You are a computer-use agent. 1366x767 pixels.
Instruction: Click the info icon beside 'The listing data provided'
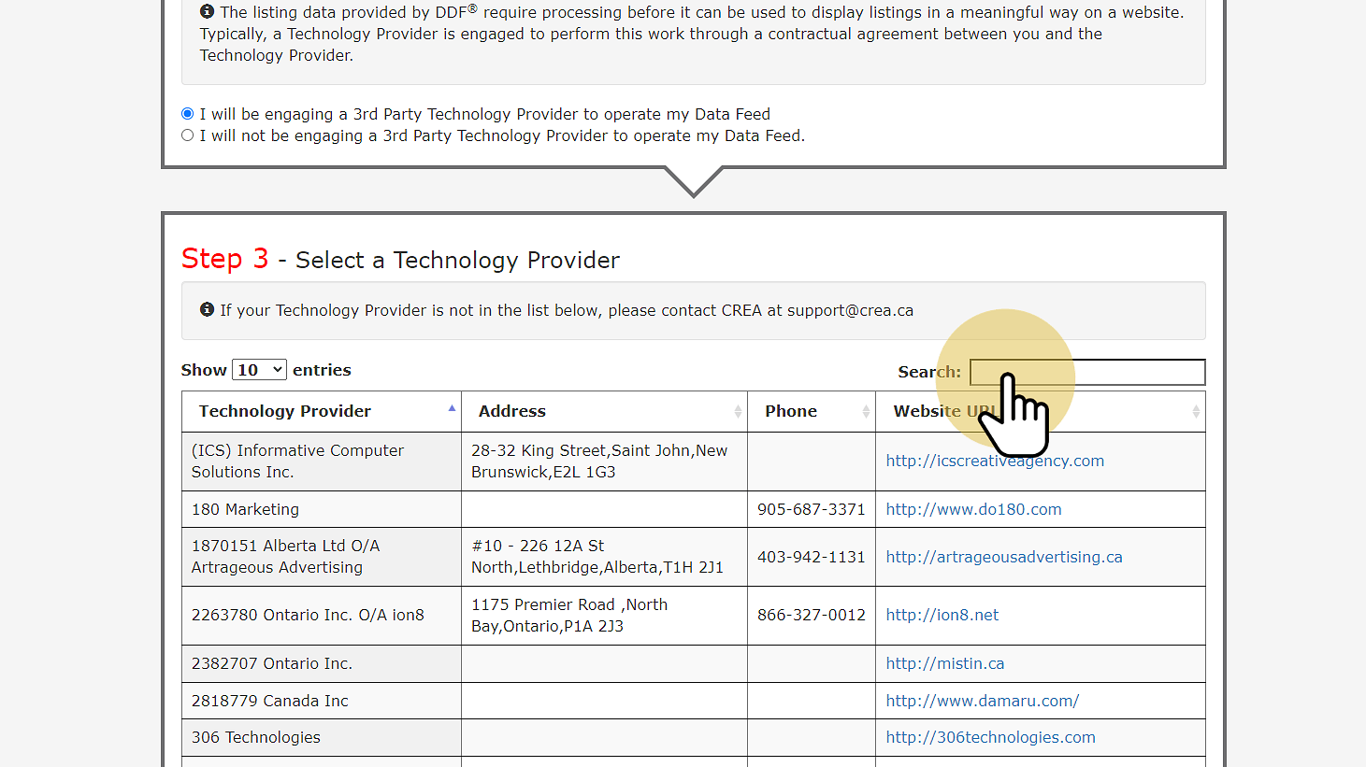point(207,12)
